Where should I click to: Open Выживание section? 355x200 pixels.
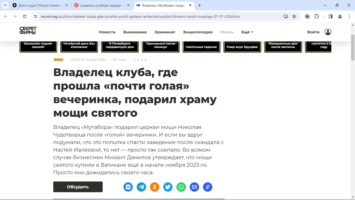tap(135, 32)
